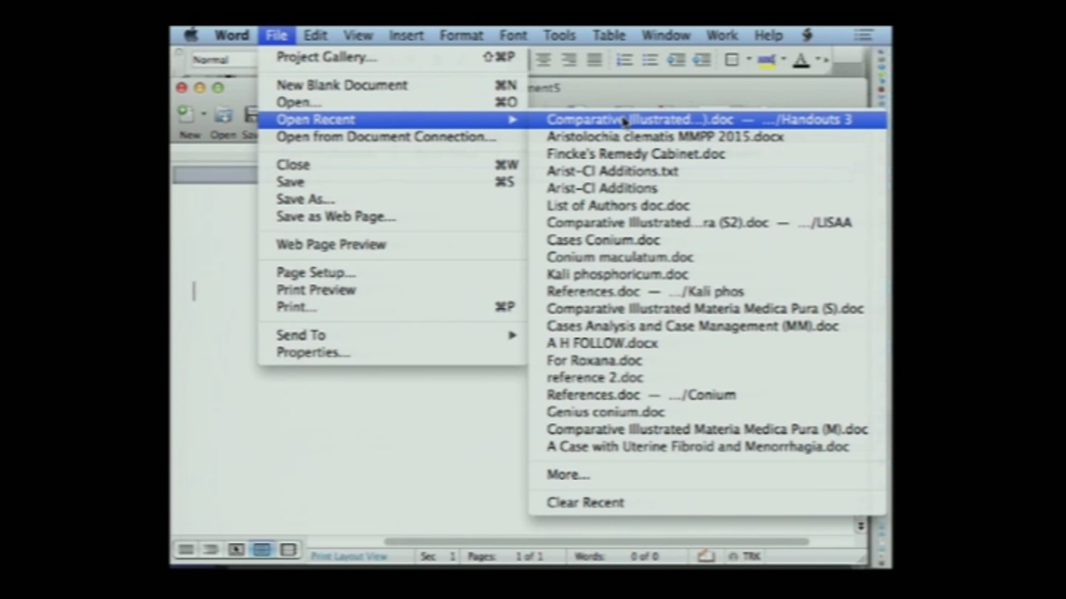Click the font color A swatch
Viewport: 1066px width, 599px height.
click(x=801, y=60)
